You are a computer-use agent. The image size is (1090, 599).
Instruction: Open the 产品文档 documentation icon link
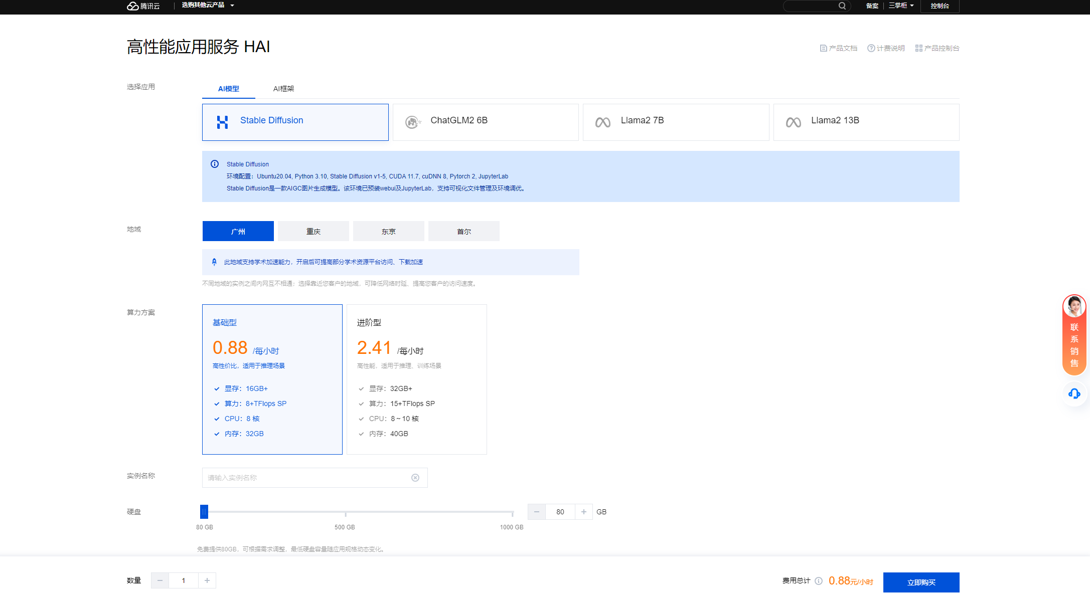pos(824,48)
